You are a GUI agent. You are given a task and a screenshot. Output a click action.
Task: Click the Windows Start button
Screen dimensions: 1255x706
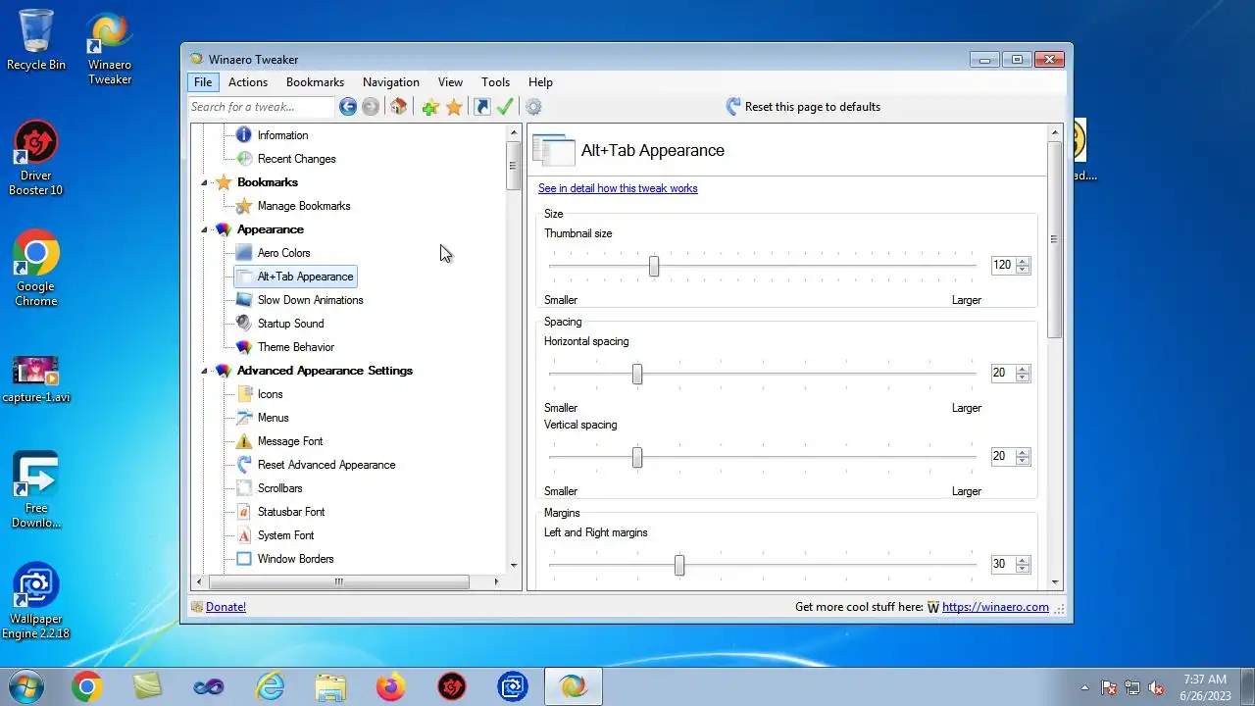coord(25,686)
